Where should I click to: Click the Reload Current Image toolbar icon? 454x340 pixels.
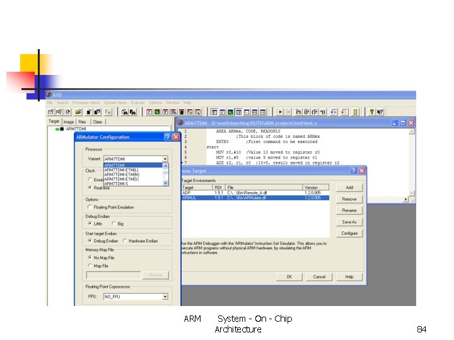pos(67,112)
